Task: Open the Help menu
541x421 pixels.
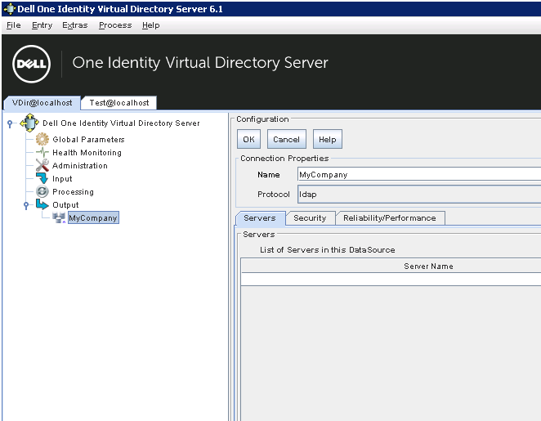Action: (150, 25)
